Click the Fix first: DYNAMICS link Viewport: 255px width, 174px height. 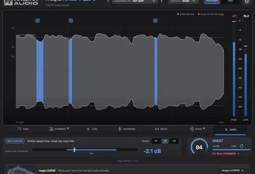click(x=226, y=154)
